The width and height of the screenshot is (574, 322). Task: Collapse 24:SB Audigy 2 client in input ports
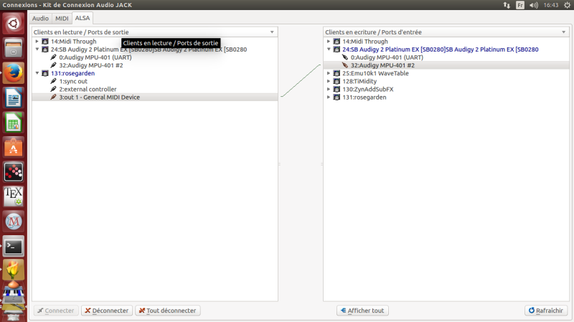click(x=329, y=49)
